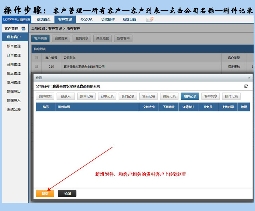The width and height of the screenshot is (255, 211).
Task: Close the 查看 dialog with the × icon
Action: pos(249,78)
